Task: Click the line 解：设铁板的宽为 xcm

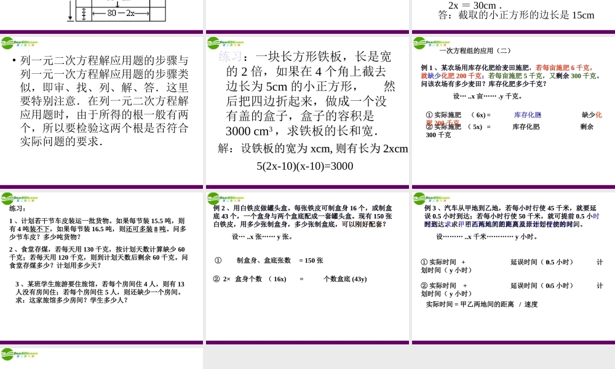Action: pyautogui.click(x=313, y=149)
